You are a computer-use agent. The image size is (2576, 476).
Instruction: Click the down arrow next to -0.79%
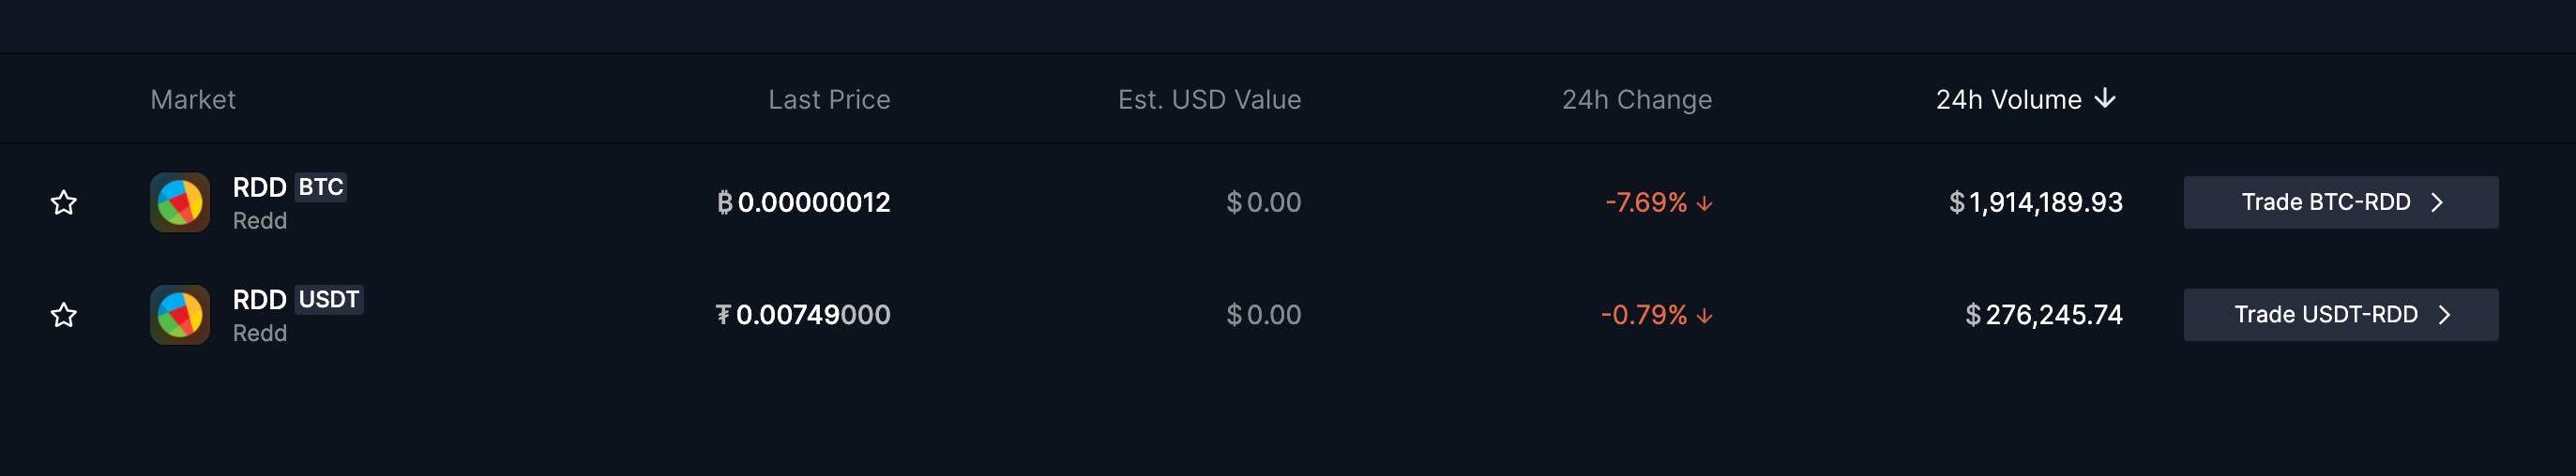coord(1705,317)
